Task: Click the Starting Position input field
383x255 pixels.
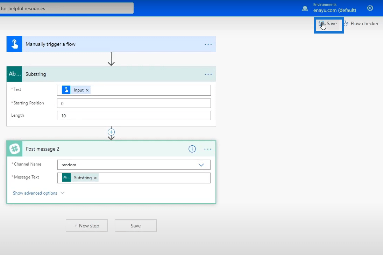Action: coord(134,103)
